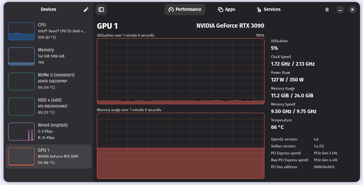Screen dimensions: 363x185
Task: Click the GPU utilization graph
Action: pyautogui.click(x=181, y=71)
